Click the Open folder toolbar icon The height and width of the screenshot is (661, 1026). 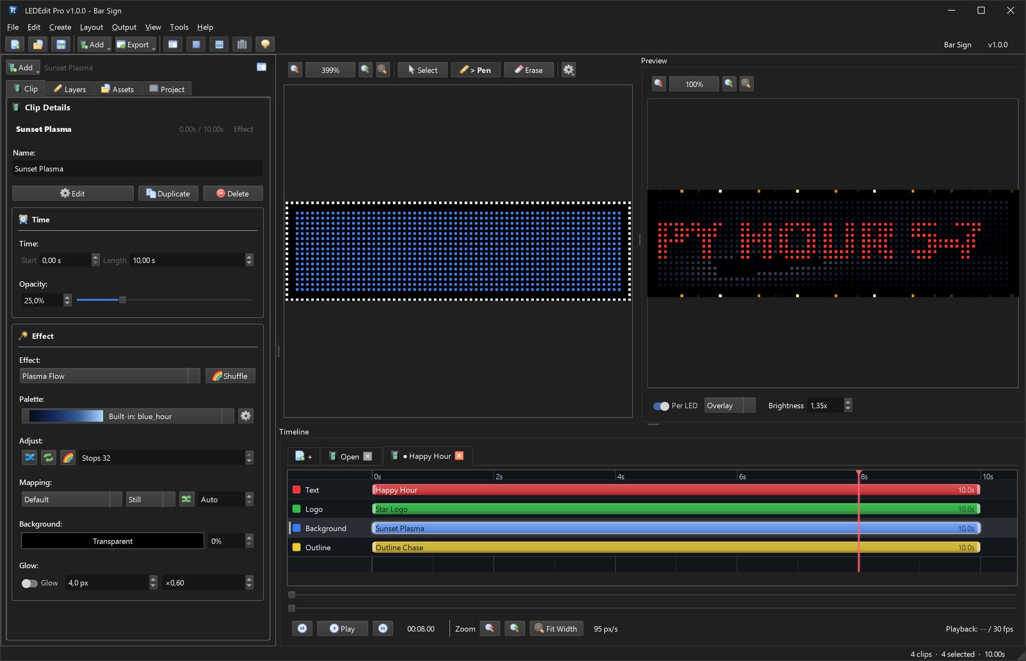point(38,44)
